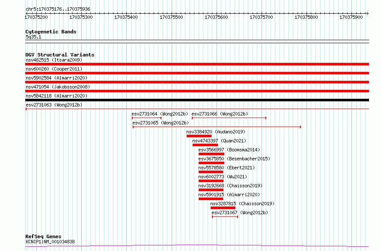Select the black nsv5842118 variant bar
Viewport: 381px width, 251px height.
pyautogui.click(x=197, y=100)
